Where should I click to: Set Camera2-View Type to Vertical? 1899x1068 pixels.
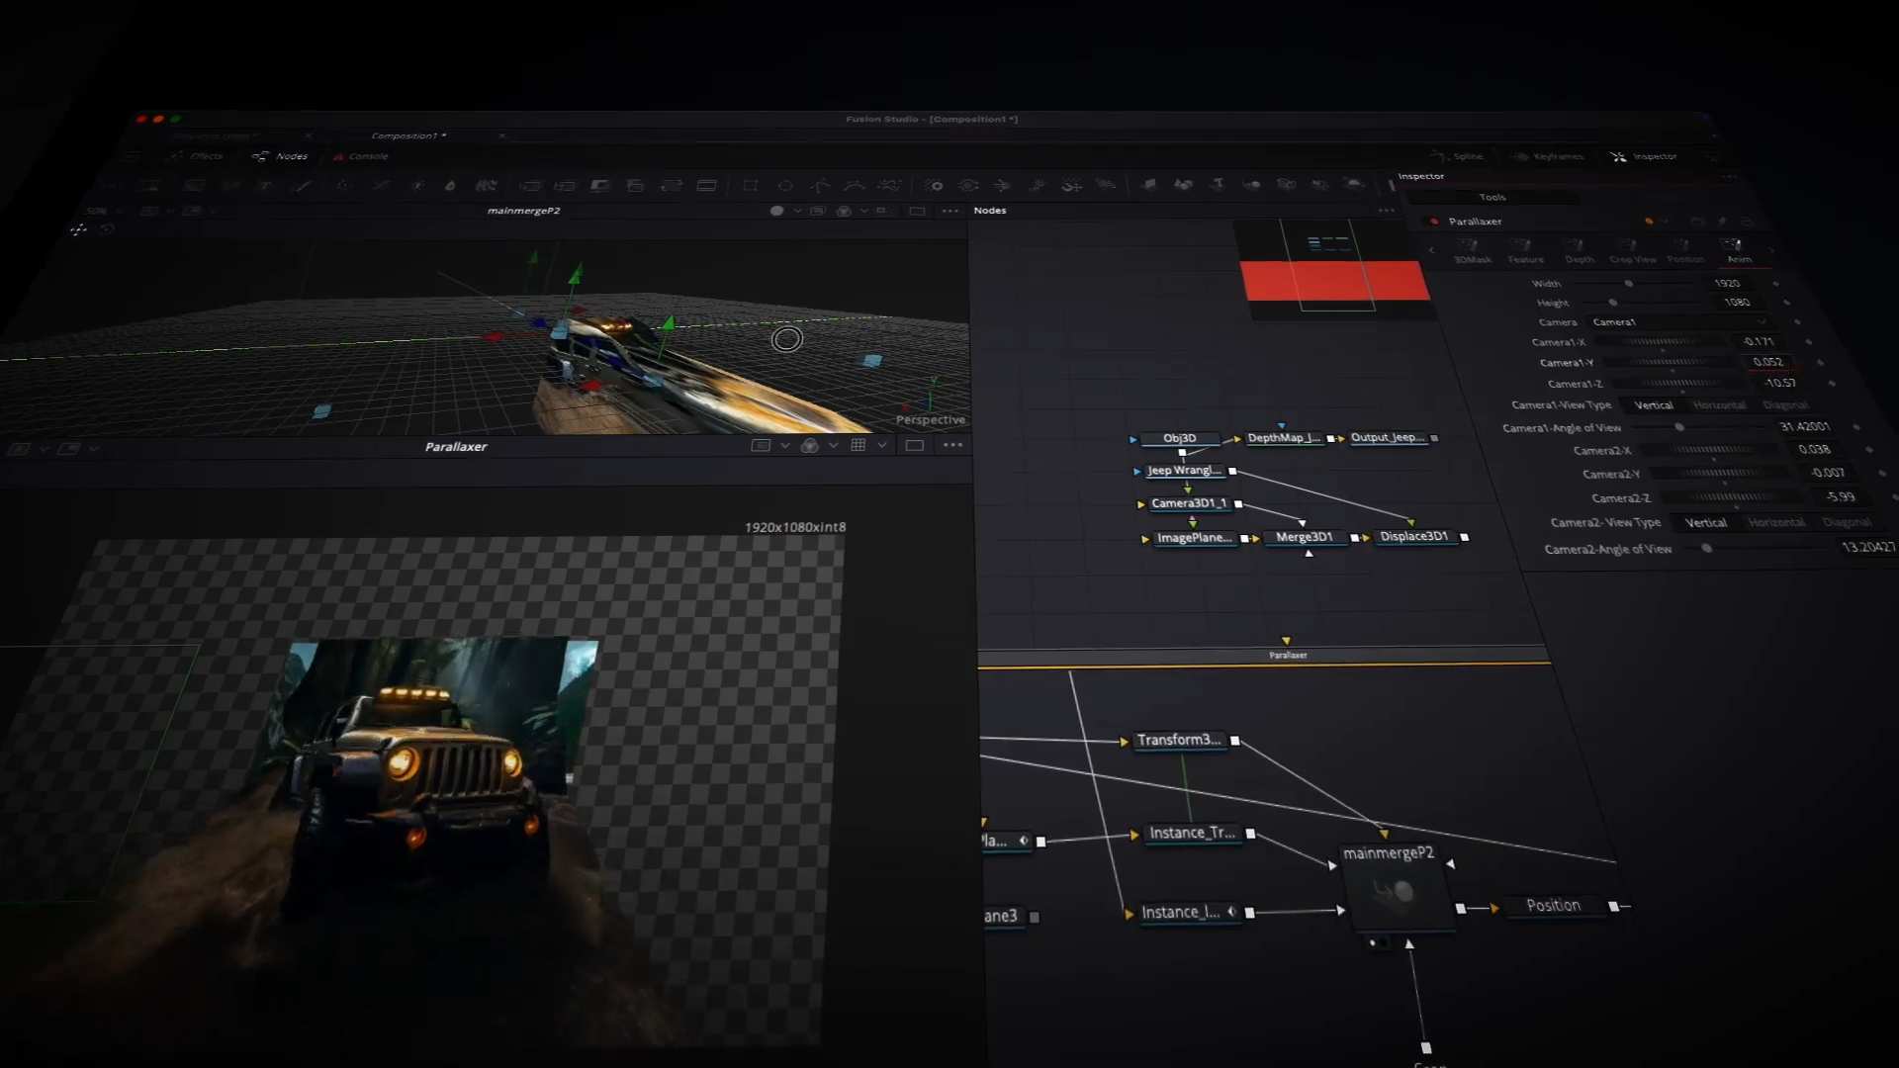(x=1705, y=522)
